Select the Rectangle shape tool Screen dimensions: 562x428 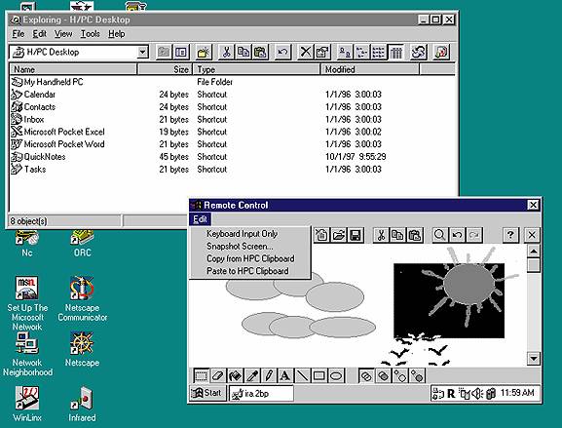(319, 376)
